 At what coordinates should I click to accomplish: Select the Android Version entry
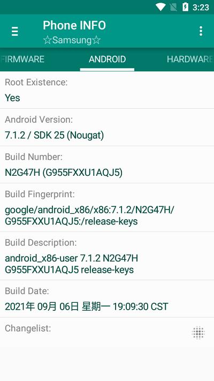pyautogui.click(x=107, y=128)
